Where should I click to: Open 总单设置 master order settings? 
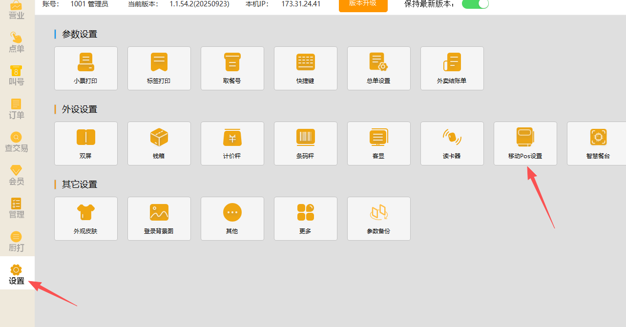[x=379, y=68]
